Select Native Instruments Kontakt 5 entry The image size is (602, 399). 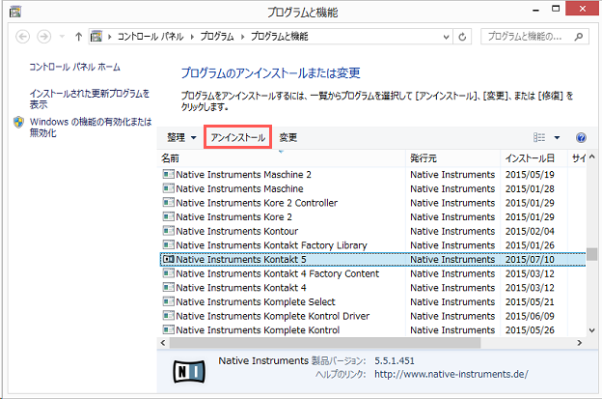[x=371, y=260]
